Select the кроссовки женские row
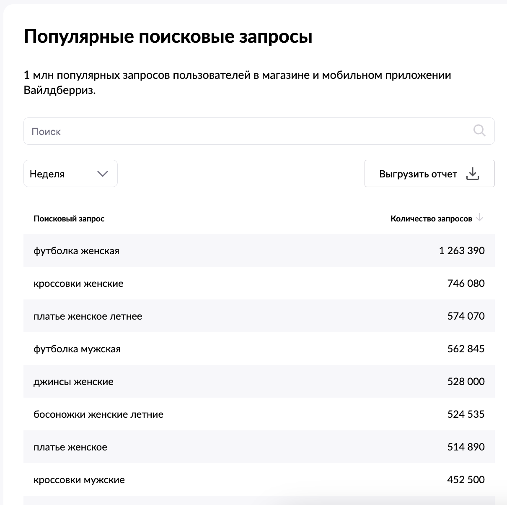507x505 pixels. click(x=259, y=283)
